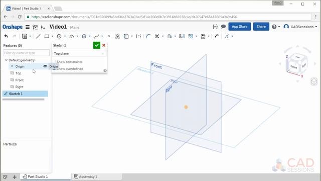Select the Offset sketch tool

(170, 36)
